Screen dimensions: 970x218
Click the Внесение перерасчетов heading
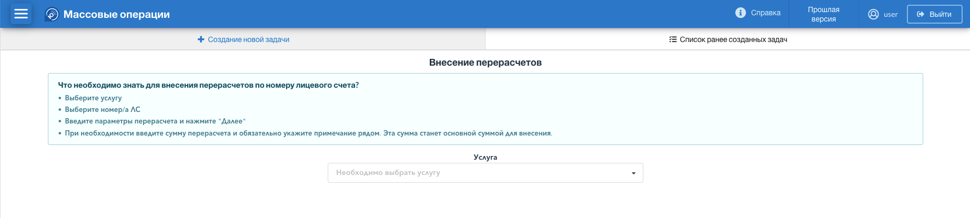485,63
